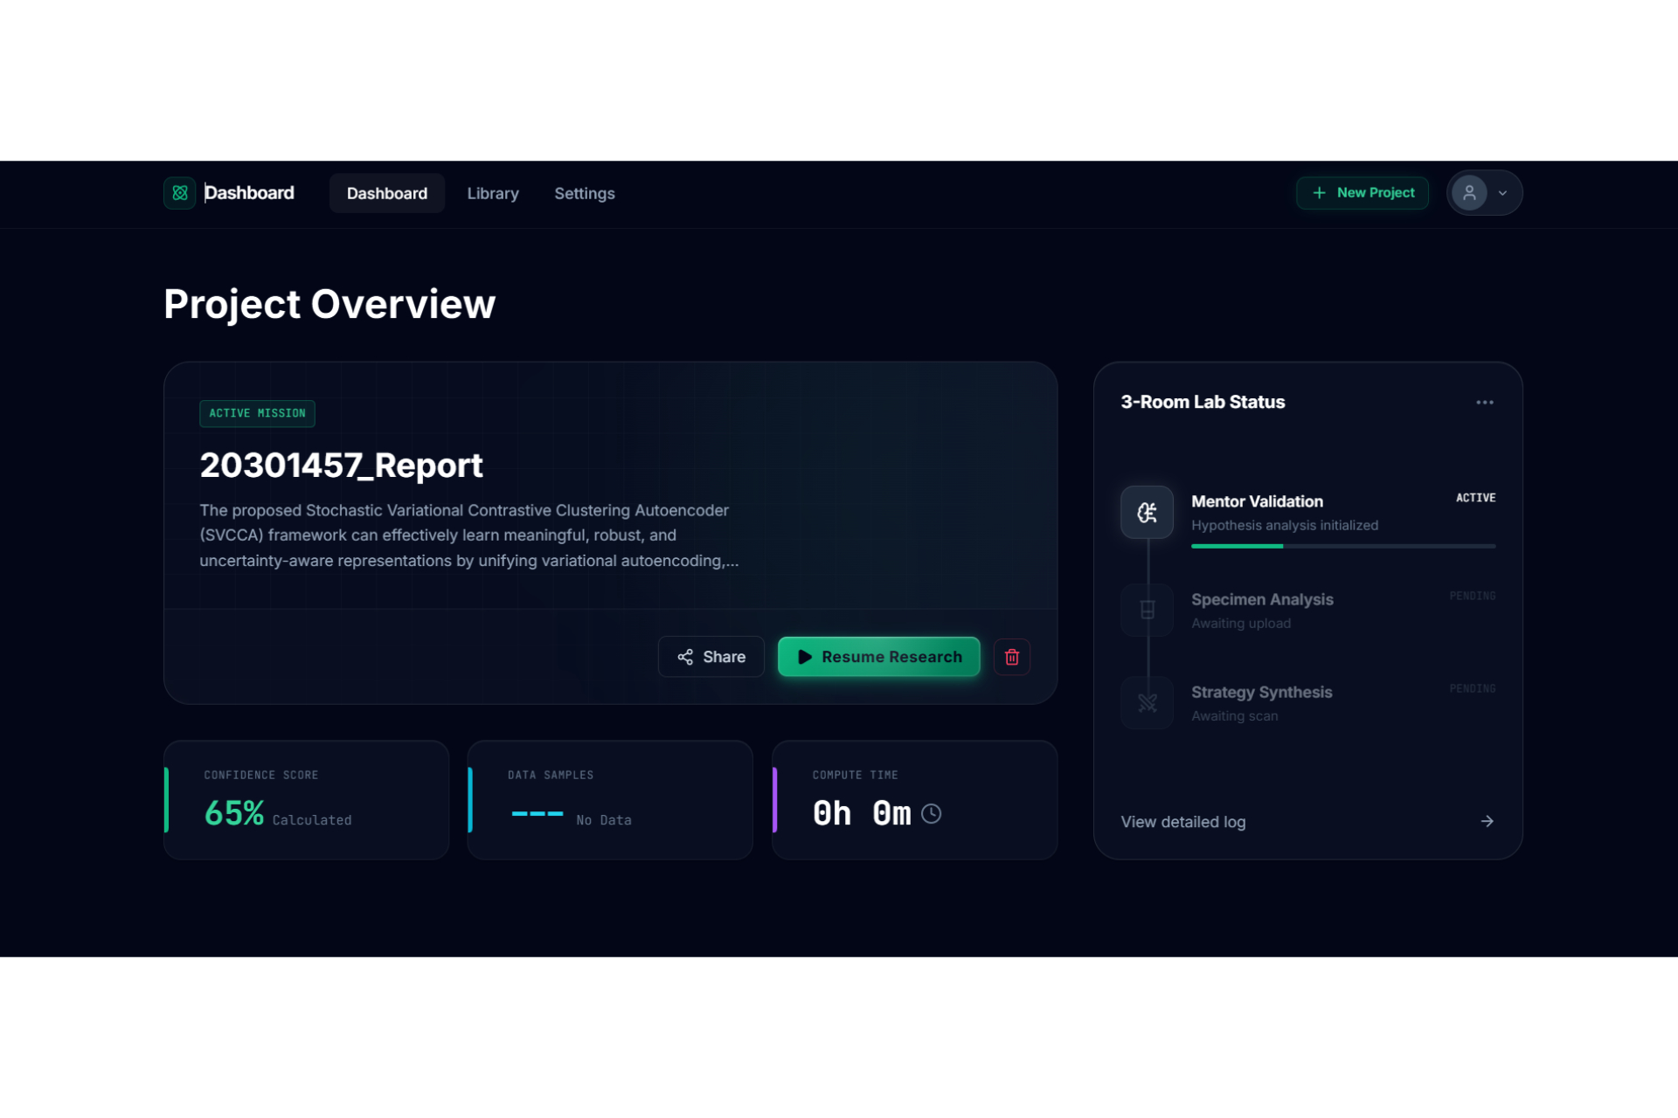
Task: Click the user avatar icon
Action: point(1469,193)
